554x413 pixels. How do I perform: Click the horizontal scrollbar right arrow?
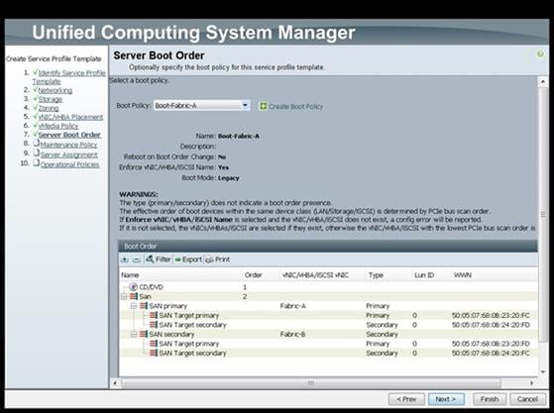click(532, 383)
